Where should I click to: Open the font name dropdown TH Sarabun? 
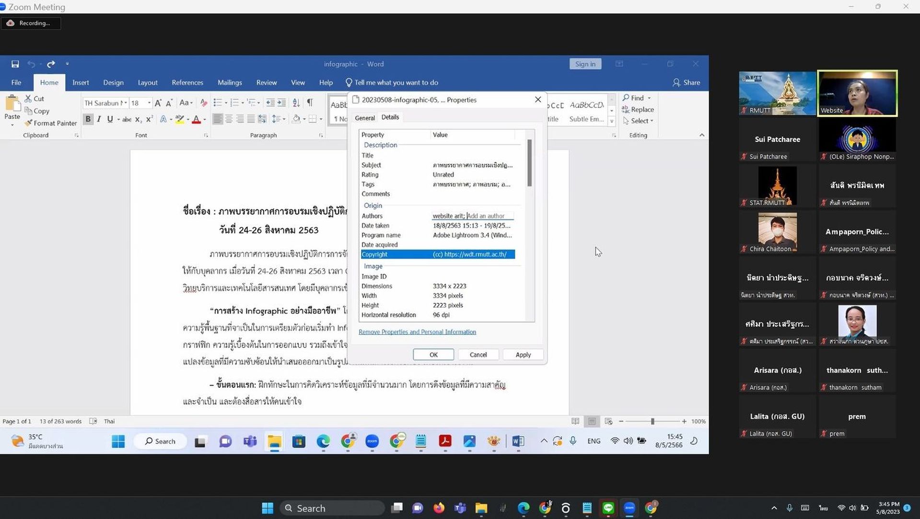pyautogui.click(x=105, y=103)
